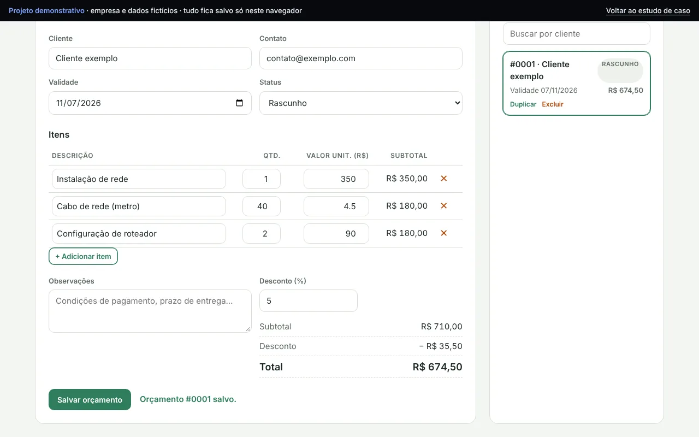
Task: Change quantity 2 for Configuração de roteador
Action: click(262, 233)
